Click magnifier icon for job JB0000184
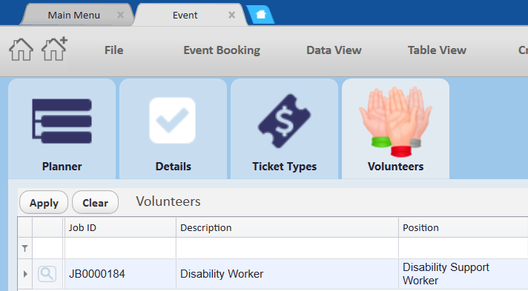The height and width of the screenshot is (291, 528). [x=47, y=274]
